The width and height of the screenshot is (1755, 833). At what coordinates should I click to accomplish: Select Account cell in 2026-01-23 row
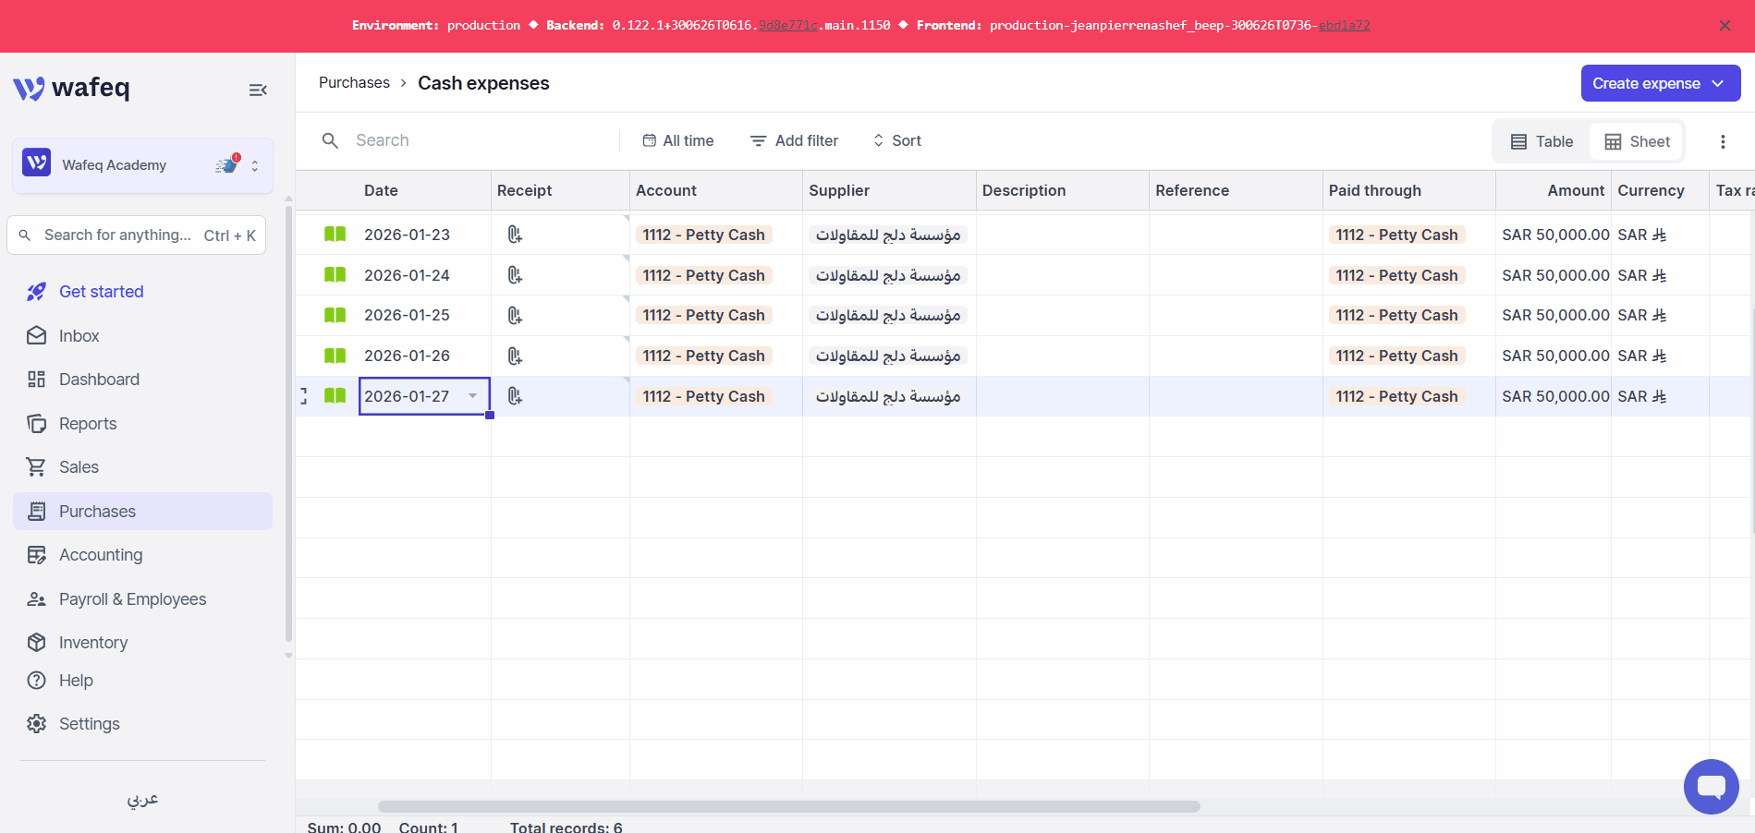tap(715, 235)
